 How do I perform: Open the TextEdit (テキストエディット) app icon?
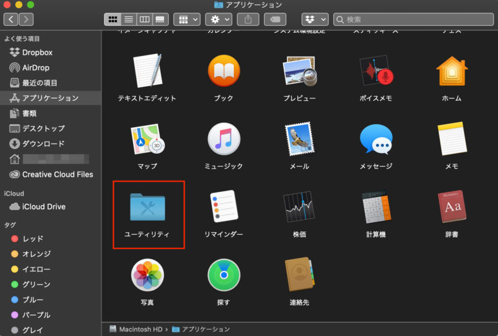click(x=148, y=70)
